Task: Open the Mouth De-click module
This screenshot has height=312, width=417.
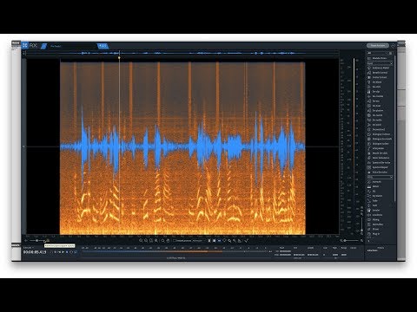Action: pos(380,153)
